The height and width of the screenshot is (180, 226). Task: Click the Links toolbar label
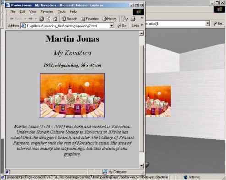coord(136,26)
